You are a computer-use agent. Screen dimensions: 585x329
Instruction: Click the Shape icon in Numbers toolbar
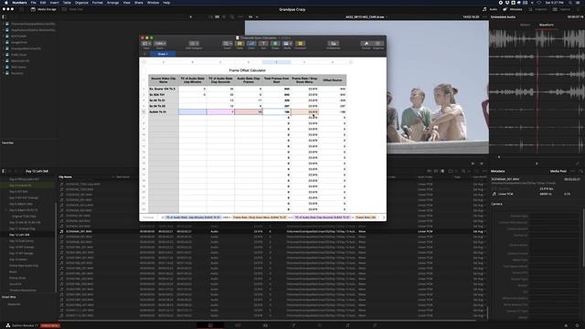tap(275, 45)
